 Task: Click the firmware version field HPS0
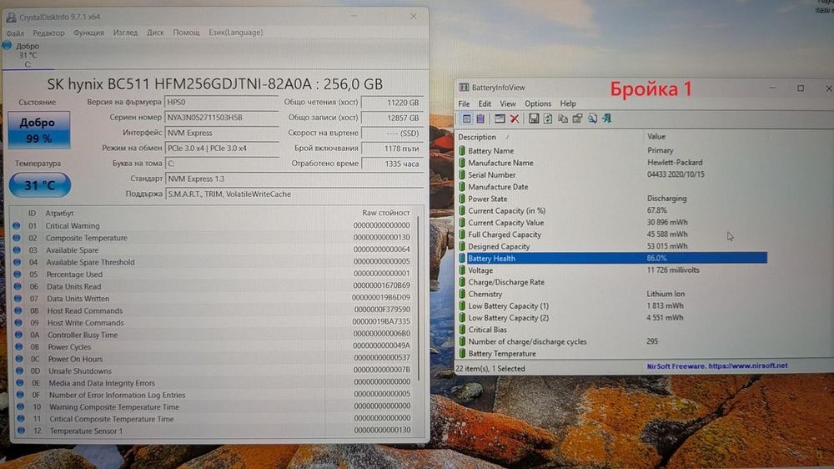(222, 102)
